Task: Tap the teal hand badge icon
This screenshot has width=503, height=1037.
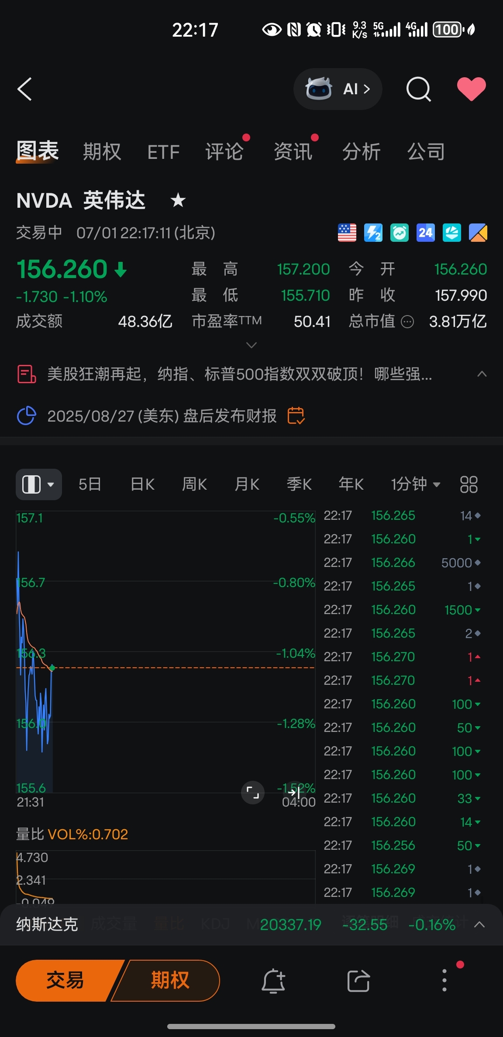Action: point(452,233)
